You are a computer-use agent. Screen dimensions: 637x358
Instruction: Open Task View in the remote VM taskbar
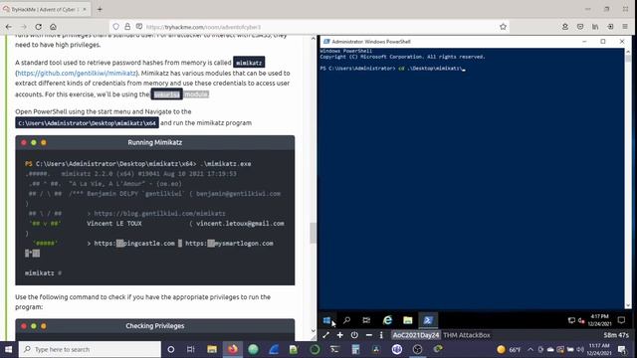[366, 320]
